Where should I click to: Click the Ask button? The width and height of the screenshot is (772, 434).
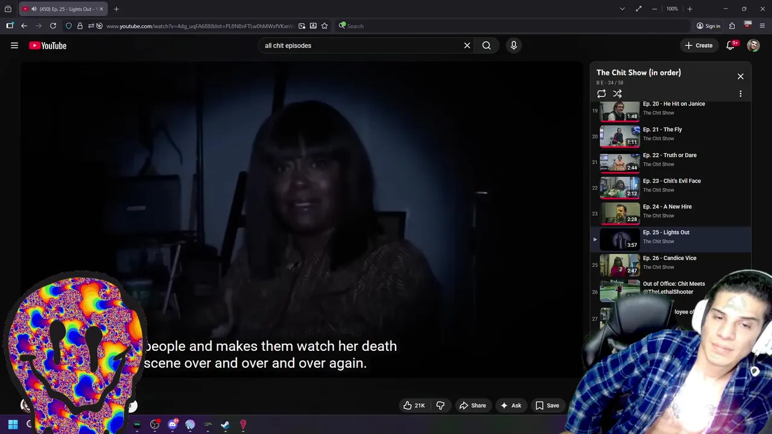click(x=510, y=406)
